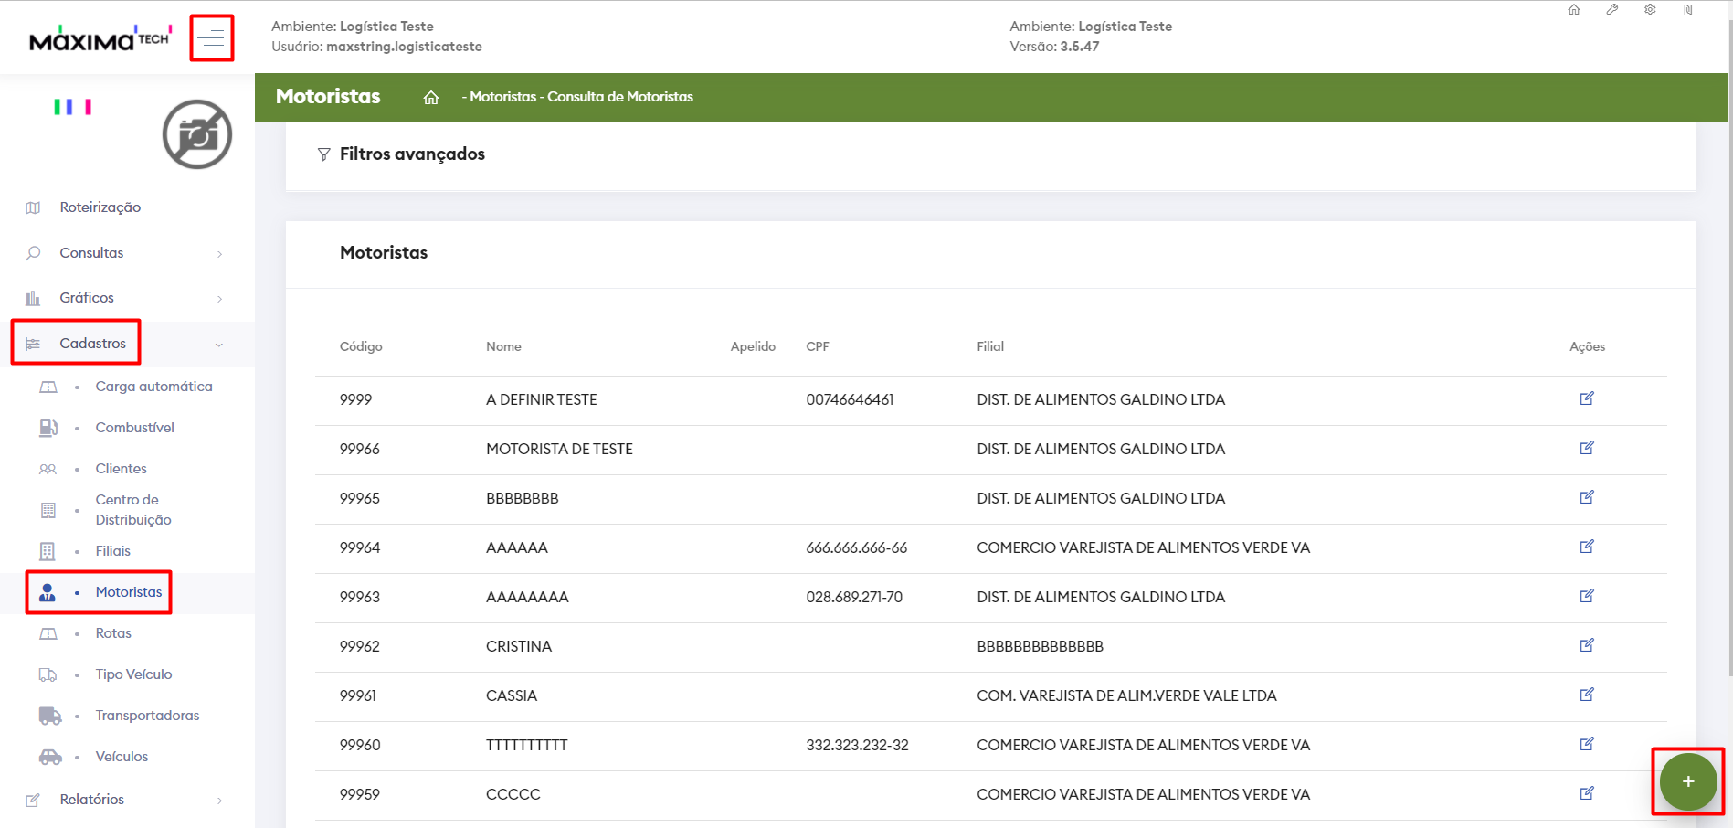Open edit icon for CRISTINA row
The height and width of the screenshot is (828, 1733).
click(1587, 645)
